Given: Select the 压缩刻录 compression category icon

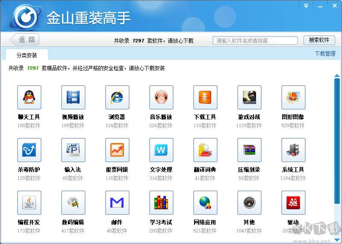Looking at the screenshot, I should point(249,150).
